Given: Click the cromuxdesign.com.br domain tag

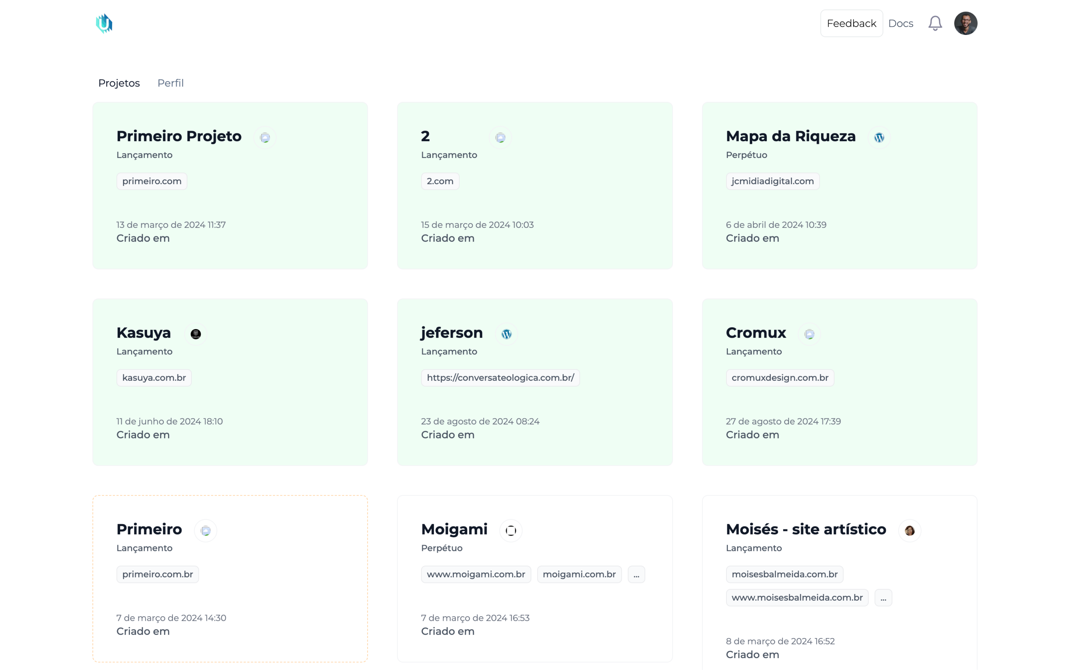Looking at the screenshot, I should [x=780, y=378].
